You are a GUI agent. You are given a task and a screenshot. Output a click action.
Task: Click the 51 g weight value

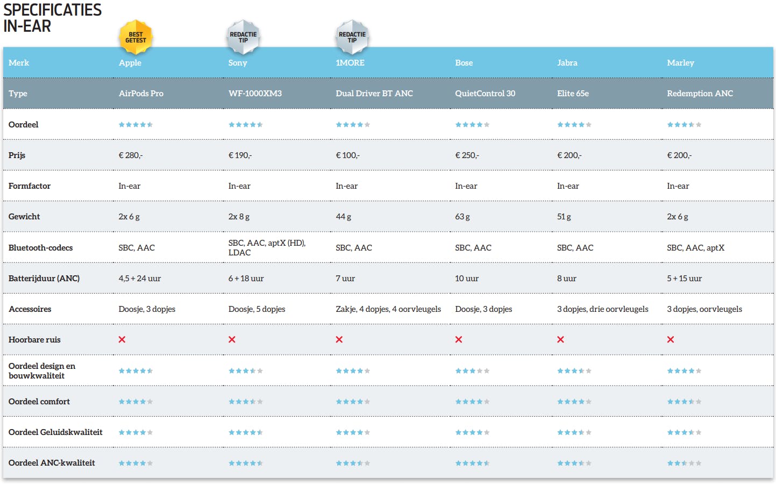pos(564,217)
